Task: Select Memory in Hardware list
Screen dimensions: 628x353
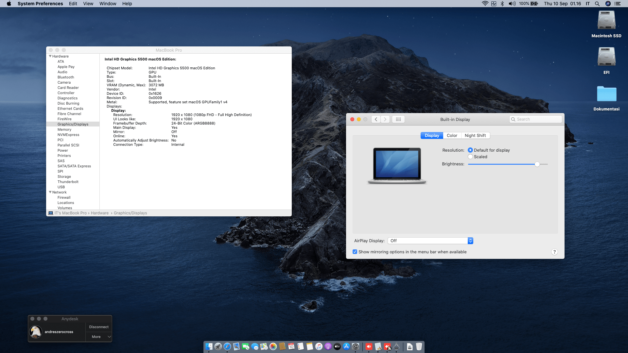Action: [x=64, y=129]
